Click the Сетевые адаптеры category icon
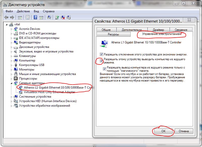The image size is (202, 147). pos(16,83)
